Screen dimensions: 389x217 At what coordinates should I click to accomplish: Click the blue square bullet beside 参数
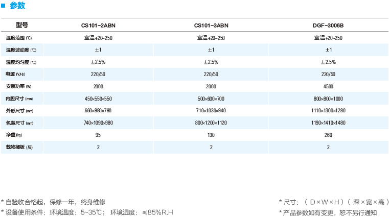(x=4, y=6)
